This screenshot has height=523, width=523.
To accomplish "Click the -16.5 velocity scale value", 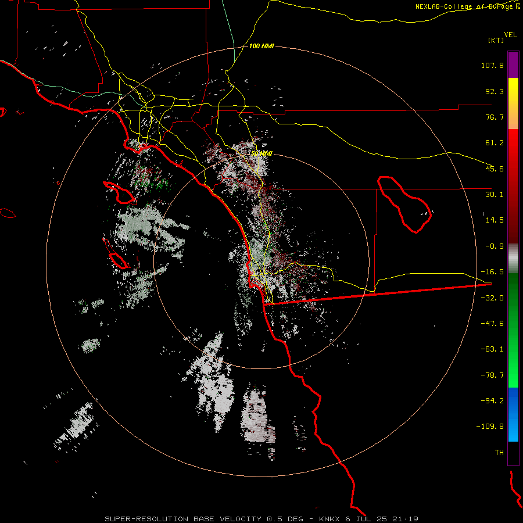I will point(492,272).
